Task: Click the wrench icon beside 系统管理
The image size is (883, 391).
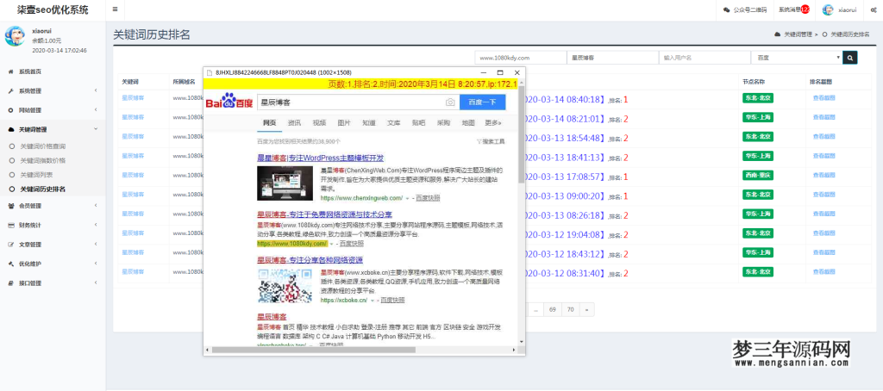Action: (x=10, y=90)
